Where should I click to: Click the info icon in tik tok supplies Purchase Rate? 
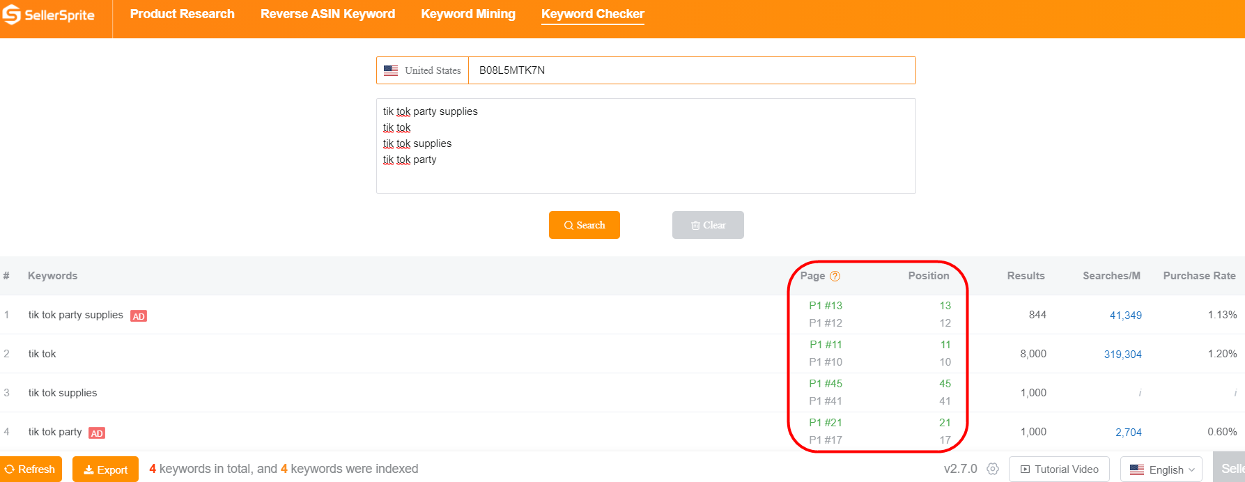pos(1235,393)
